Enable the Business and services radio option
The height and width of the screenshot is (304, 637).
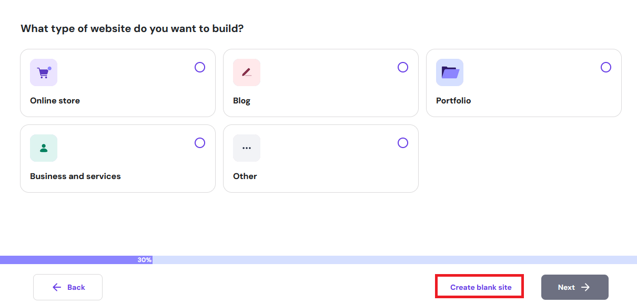(200, 143)
